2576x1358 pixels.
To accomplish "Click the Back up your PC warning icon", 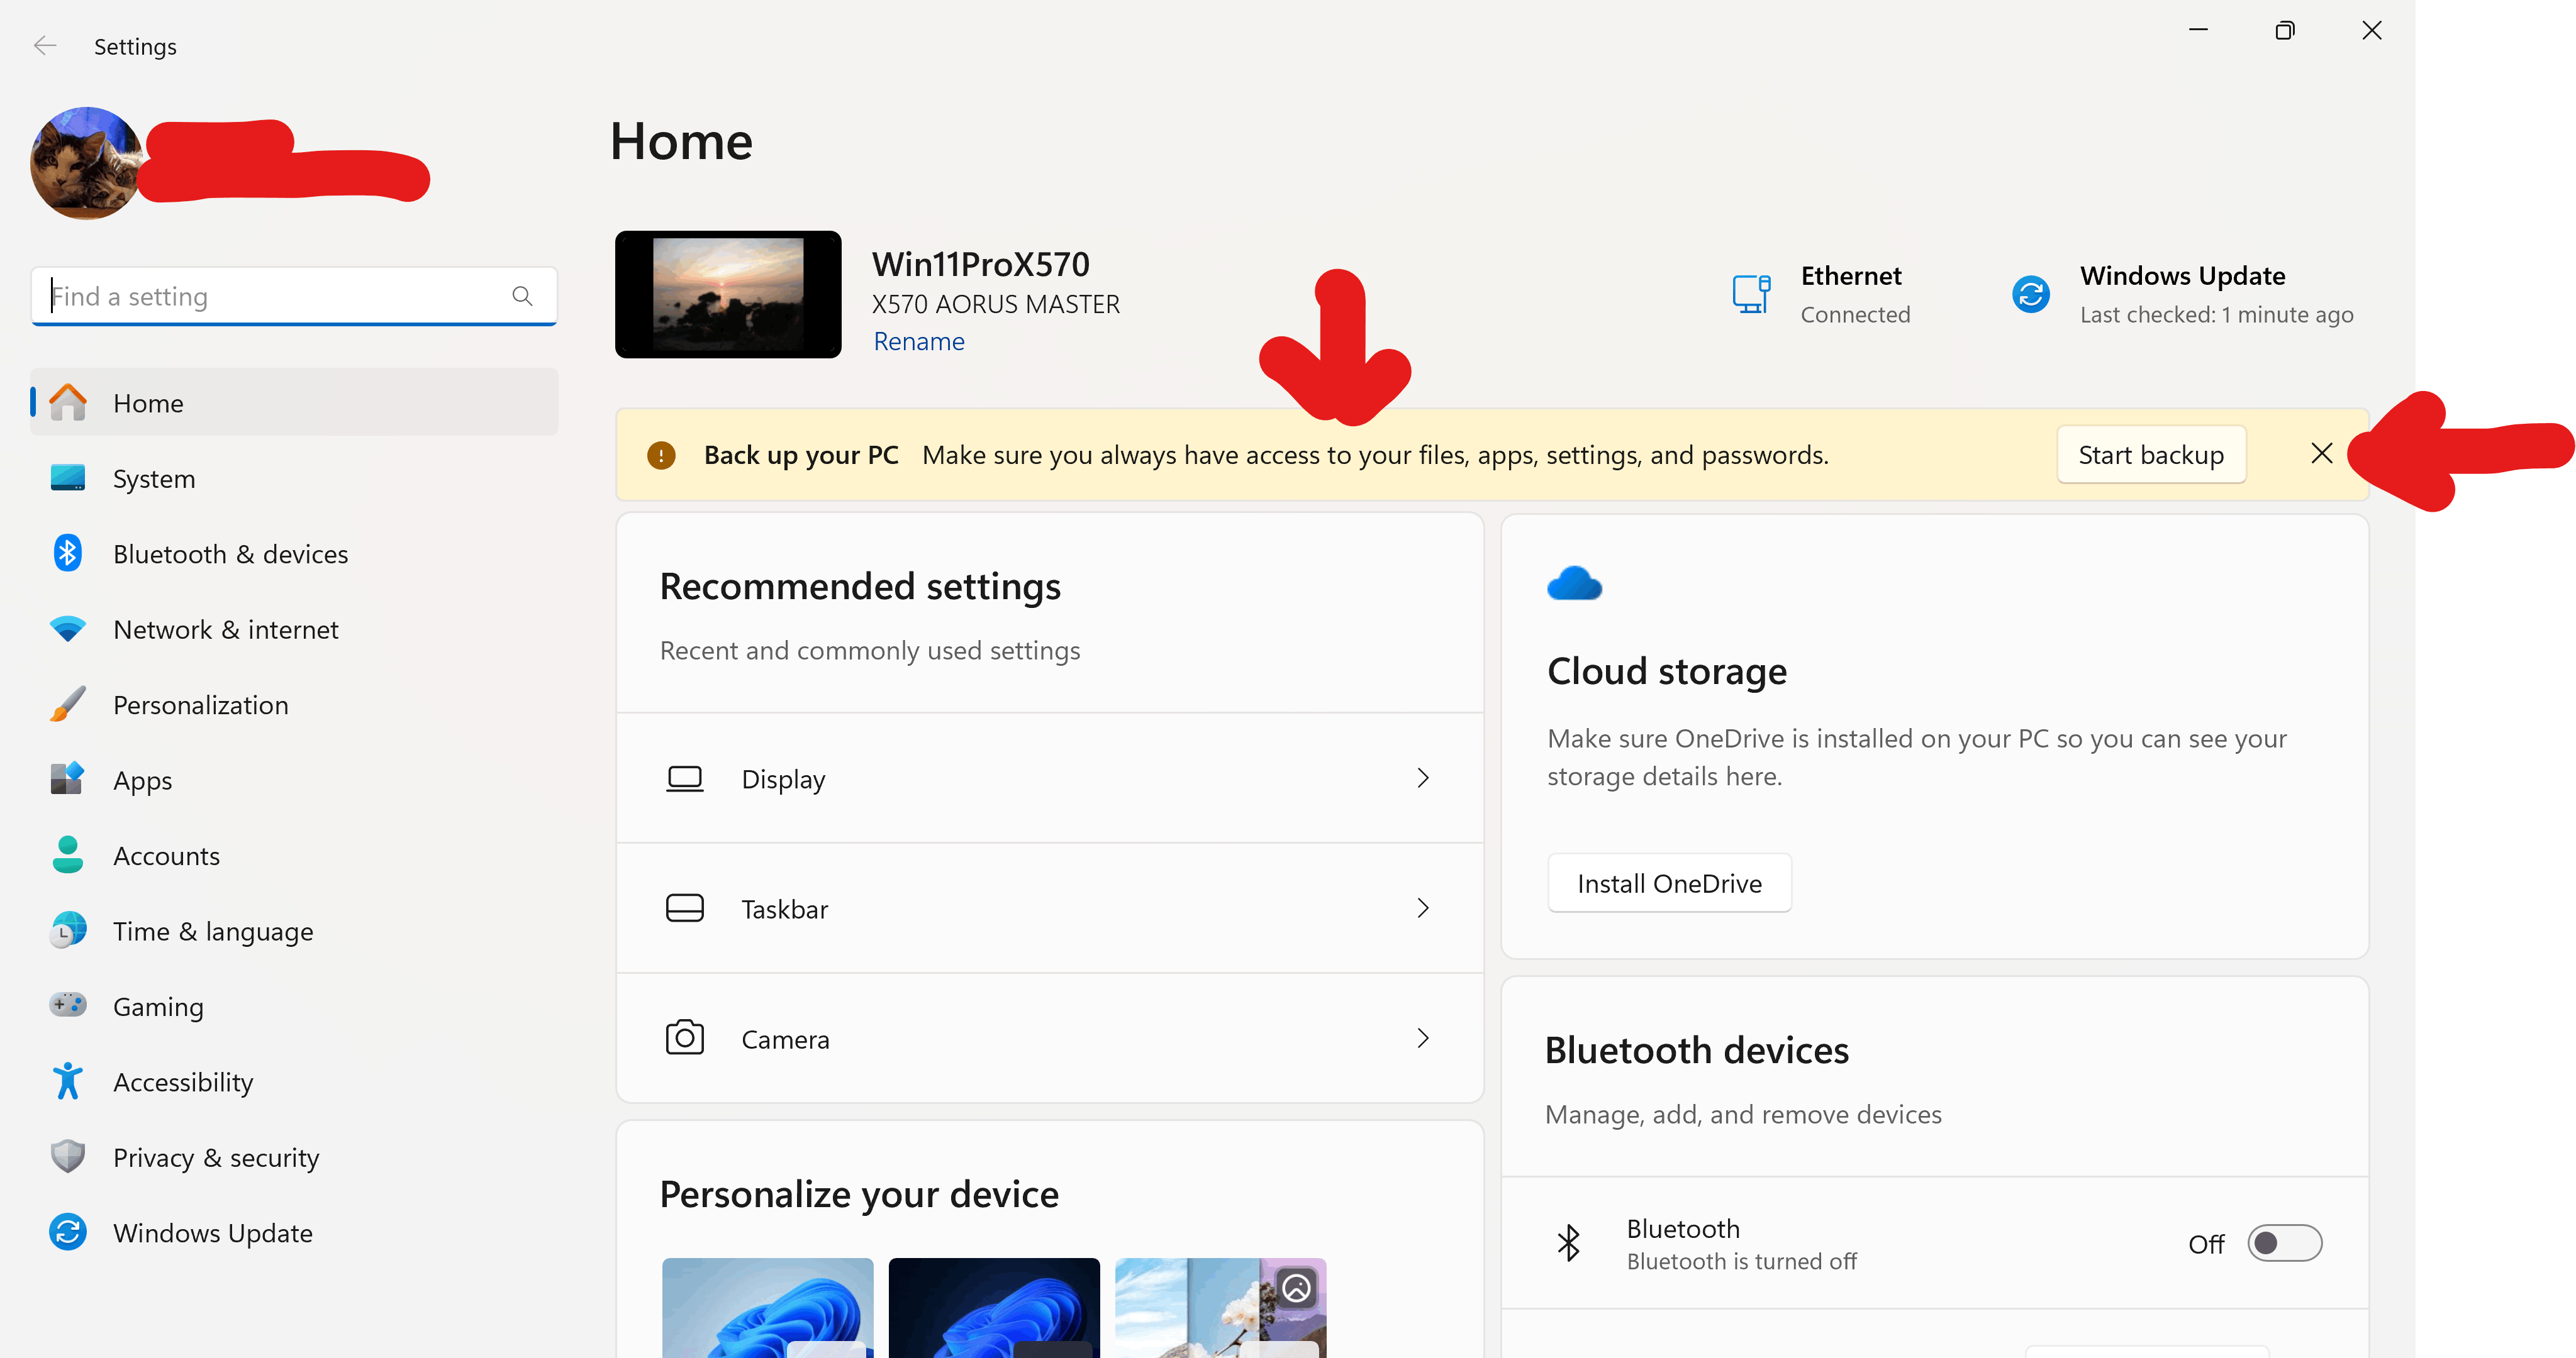I will tap(661, 456).
